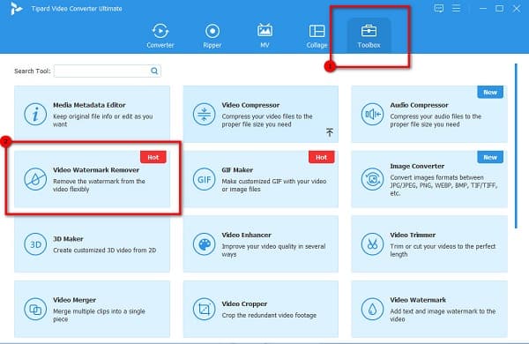
Task: Click the search magnifier icon
Action: [x=154, y=71]
